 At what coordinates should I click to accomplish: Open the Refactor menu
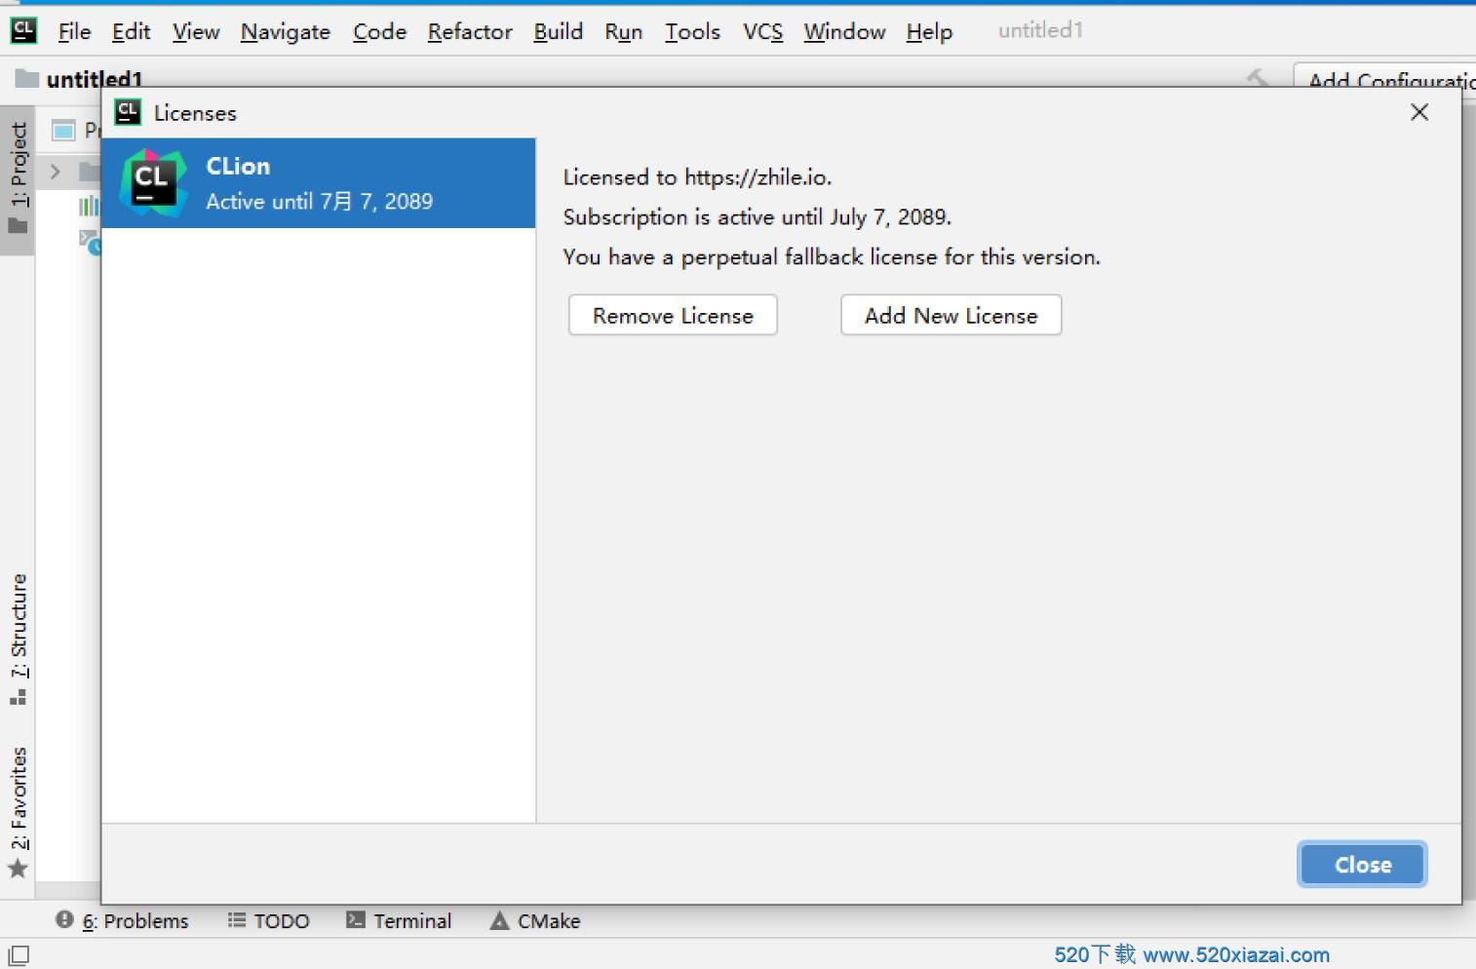click(470, 31)
